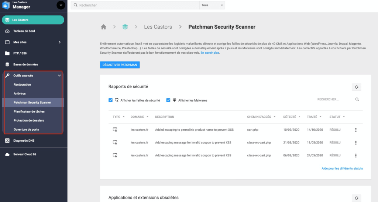
Task: Refresh the Applications et extensions obsolètes panel
Action: (x=356, y=198)
